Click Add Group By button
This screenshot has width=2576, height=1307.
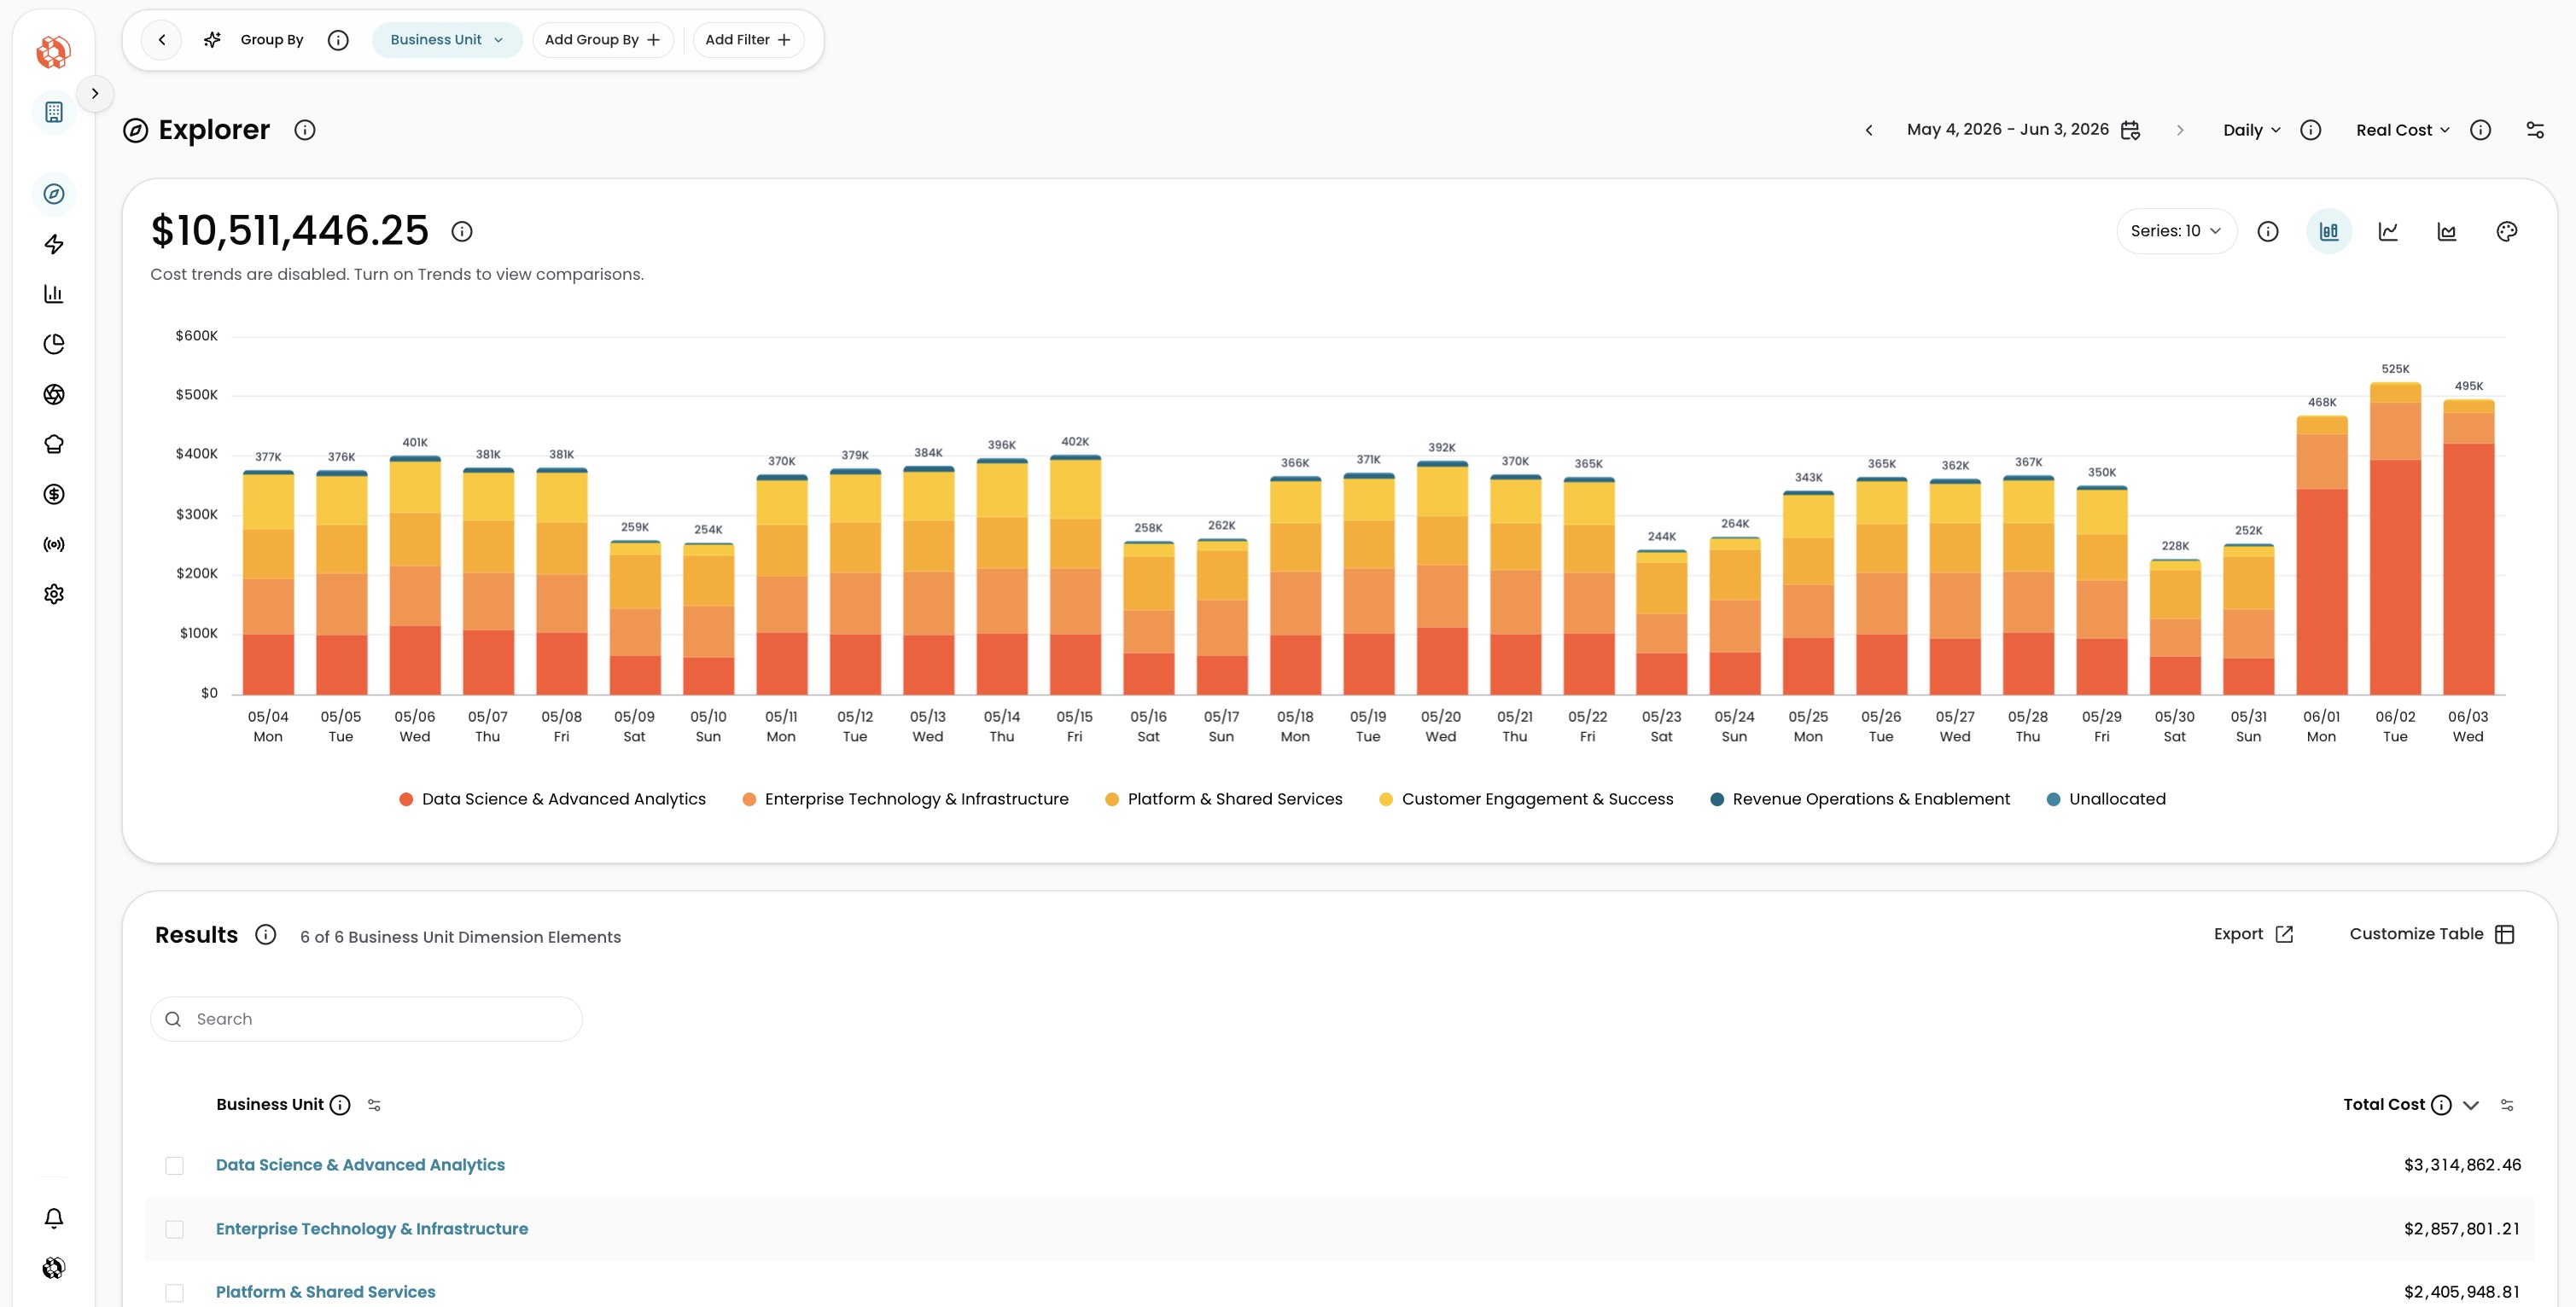point(603,40)
